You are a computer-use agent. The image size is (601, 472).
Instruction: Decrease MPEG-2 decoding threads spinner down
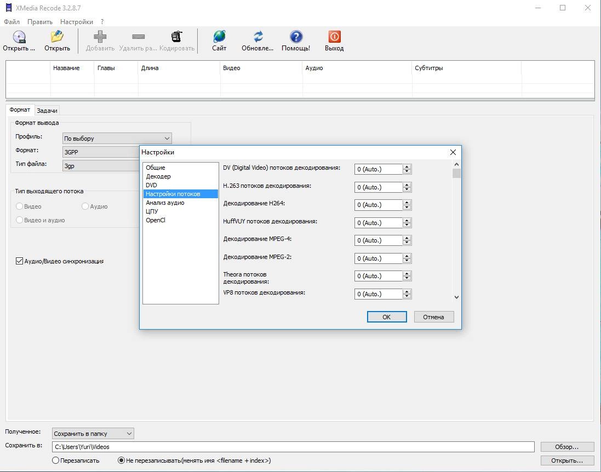pos(407,261)
